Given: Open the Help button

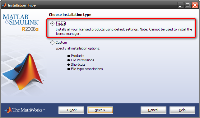Looking at the screenshot, I should [182, 110].
